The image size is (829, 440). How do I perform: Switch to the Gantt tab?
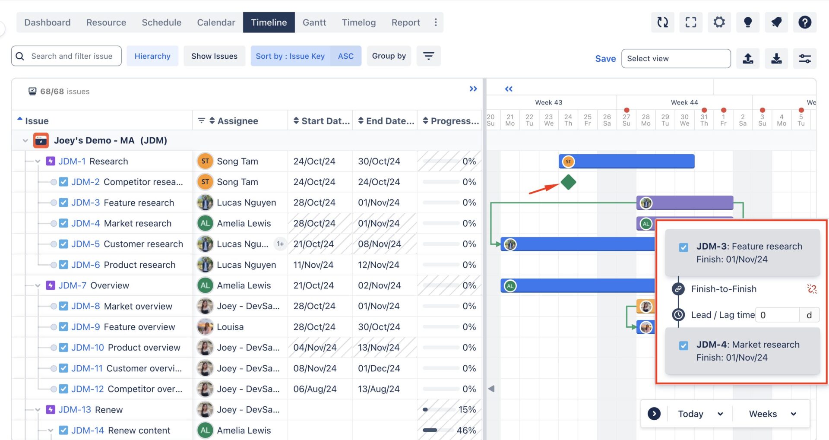pyautogui.click(x=314, y=22)
